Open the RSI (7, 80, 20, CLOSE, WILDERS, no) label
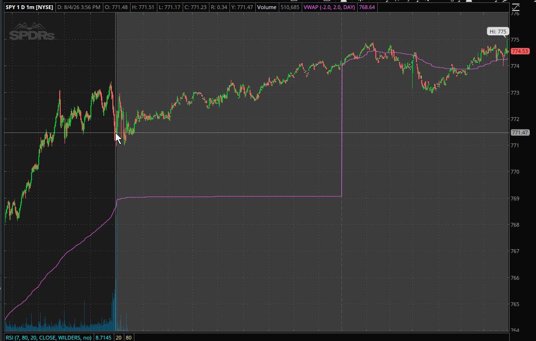The height and width of the screenshot is (341, 536). [x=49, y=338]
